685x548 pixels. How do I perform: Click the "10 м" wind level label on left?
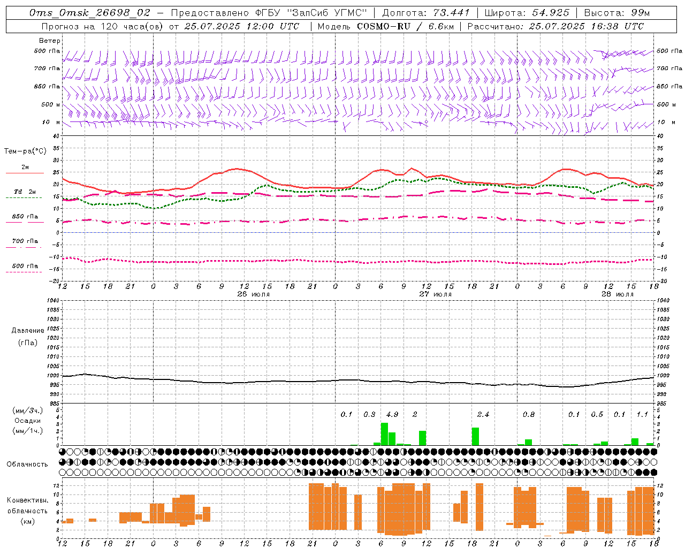click(x=51, y=123)
